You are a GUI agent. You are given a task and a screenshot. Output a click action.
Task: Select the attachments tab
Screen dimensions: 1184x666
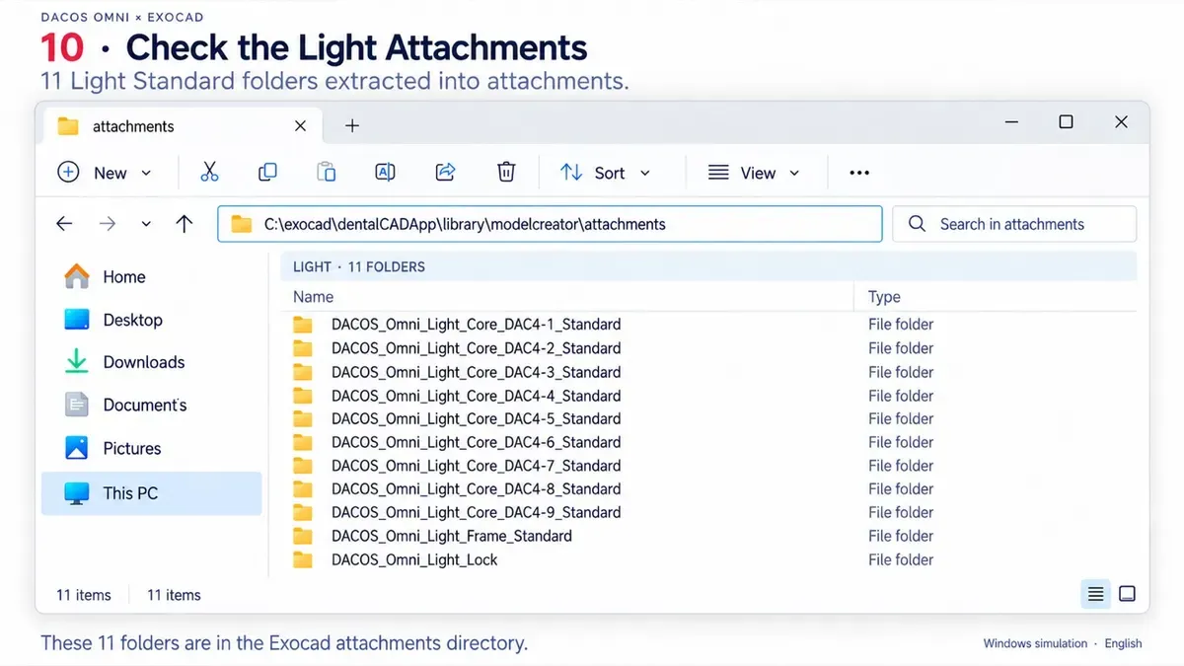click(181, 126)
